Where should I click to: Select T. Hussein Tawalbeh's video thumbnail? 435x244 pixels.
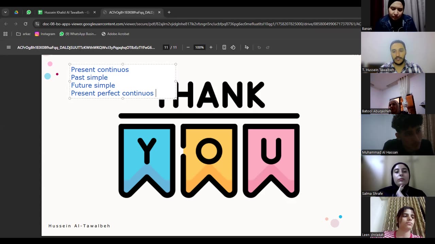pyautogui.click(x=398, y=53)
